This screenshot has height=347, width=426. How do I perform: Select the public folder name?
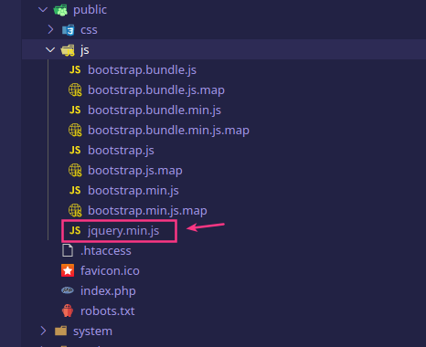90,10
